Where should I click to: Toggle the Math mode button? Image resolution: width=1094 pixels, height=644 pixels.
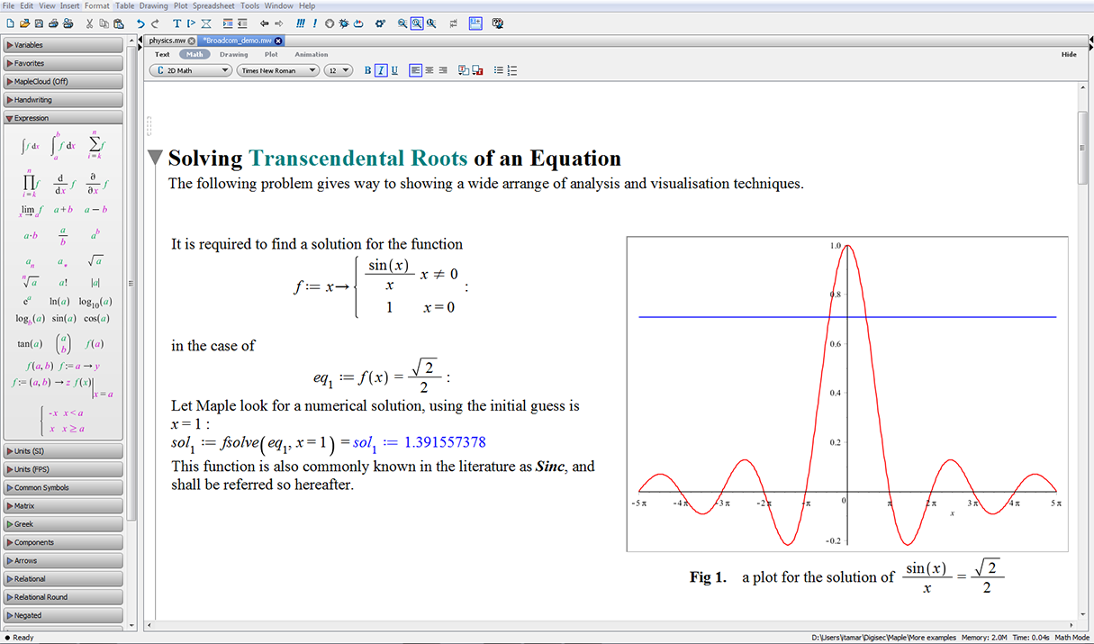coord(194,54)
